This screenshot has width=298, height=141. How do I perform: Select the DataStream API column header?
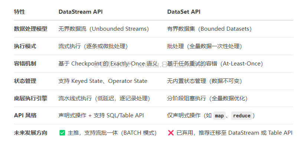tap(81, 12)
